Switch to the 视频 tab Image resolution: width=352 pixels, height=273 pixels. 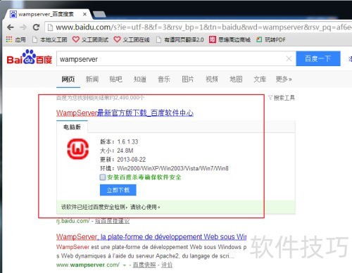(212, 80)
